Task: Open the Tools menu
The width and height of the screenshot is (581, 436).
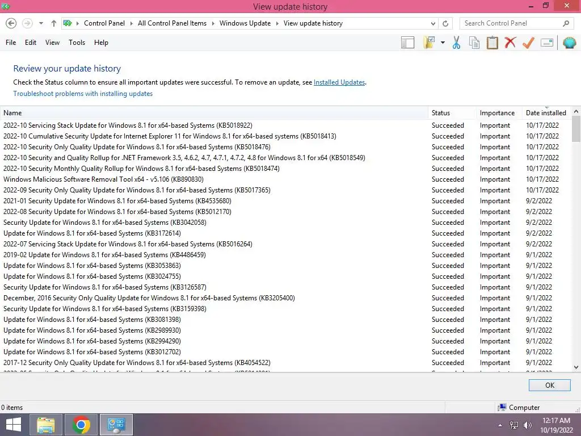Action: point(77,43)
